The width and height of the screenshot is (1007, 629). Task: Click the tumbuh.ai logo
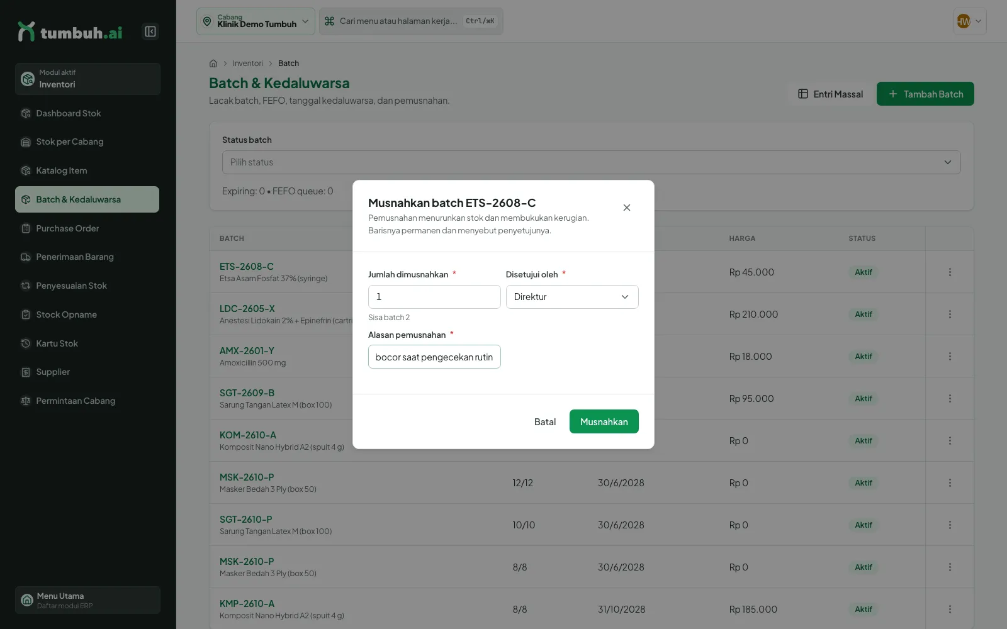70,31
